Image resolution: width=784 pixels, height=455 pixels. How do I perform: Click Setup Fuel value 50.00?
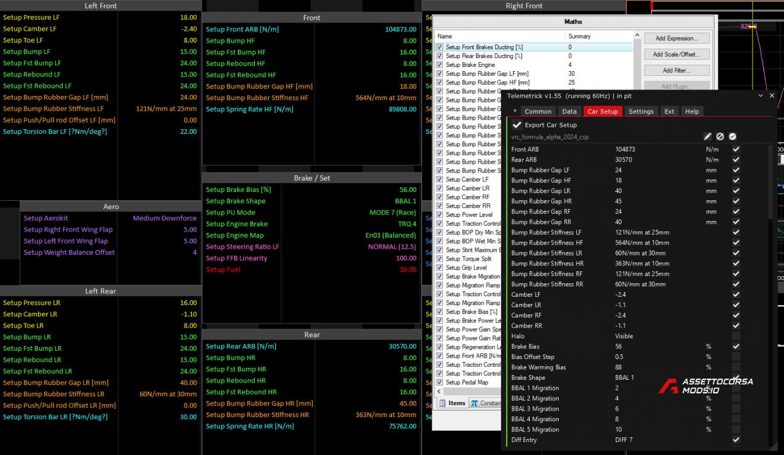[x=407, y=270]
